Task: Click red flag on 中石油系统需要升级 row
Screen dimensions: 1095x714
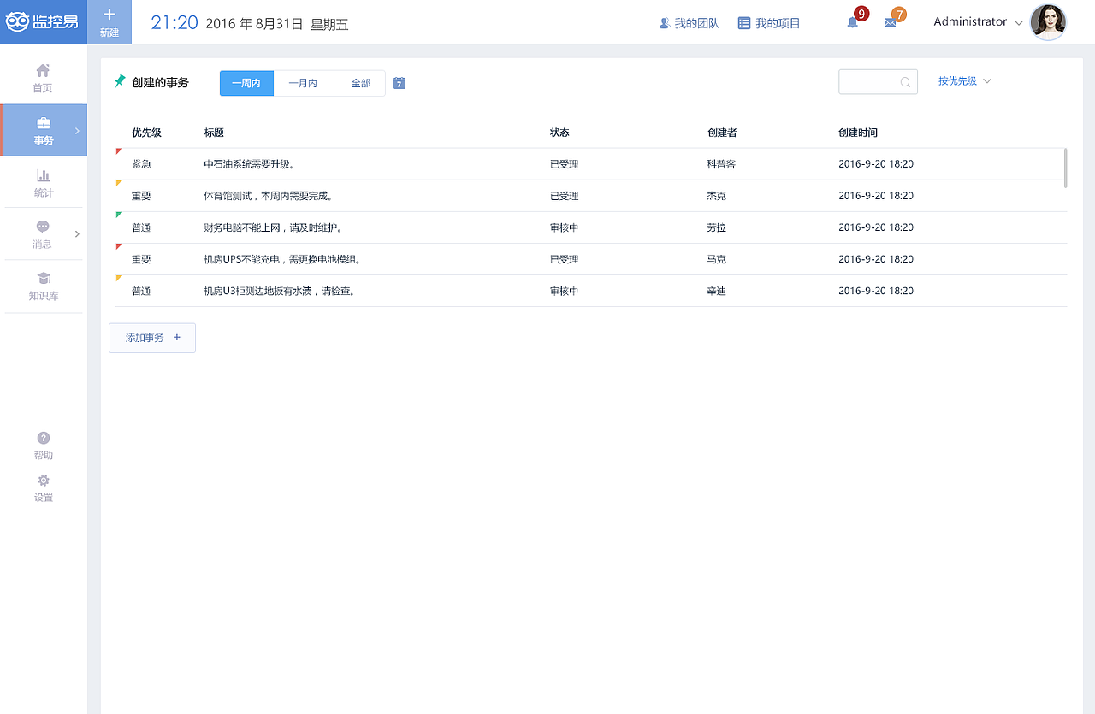Action: tap(119, 151)
